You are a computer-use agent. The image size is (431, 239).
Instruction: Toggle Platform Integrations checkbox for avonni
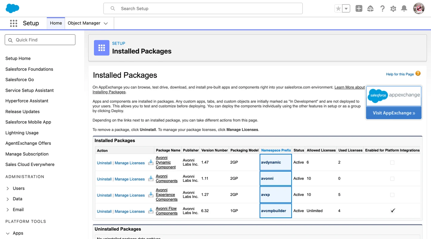pyautogui.click(x=392, y=179)
